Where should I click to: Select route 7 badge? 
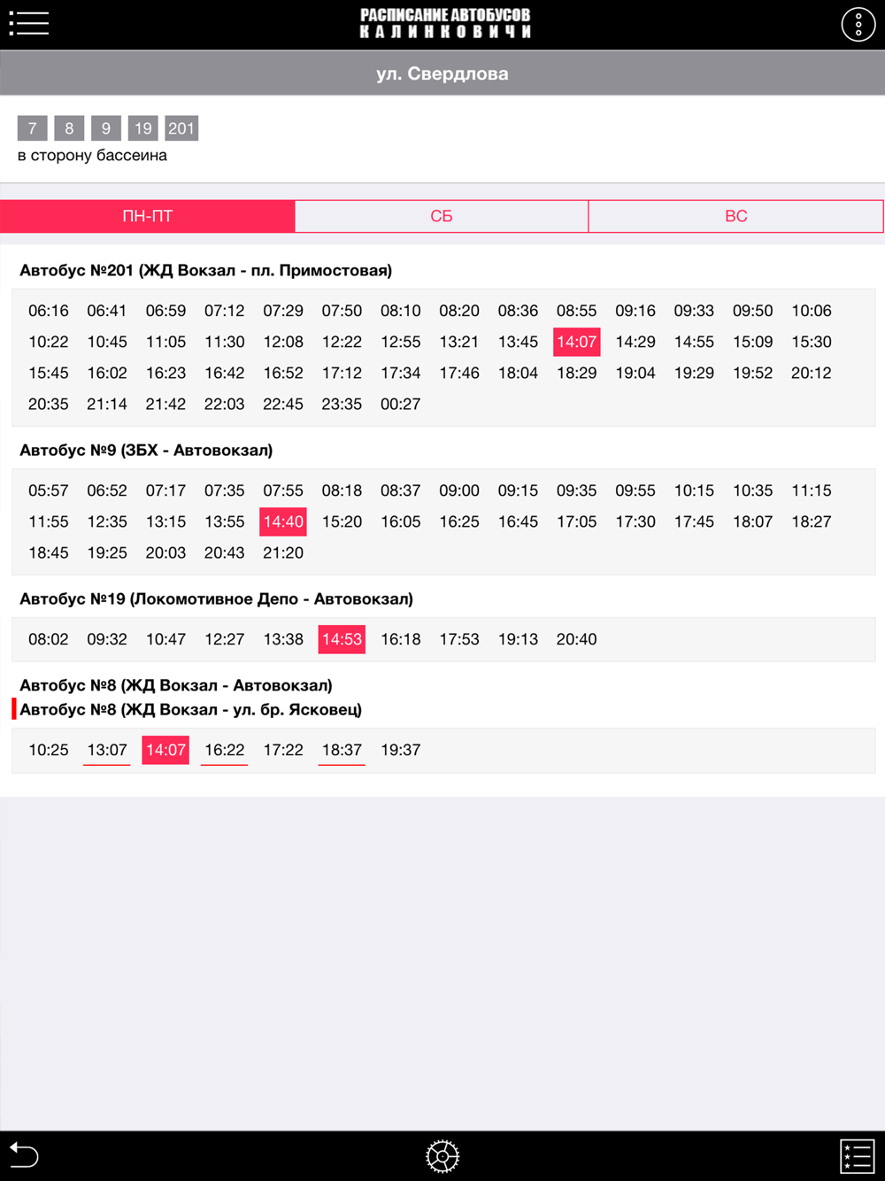(32, 128)
